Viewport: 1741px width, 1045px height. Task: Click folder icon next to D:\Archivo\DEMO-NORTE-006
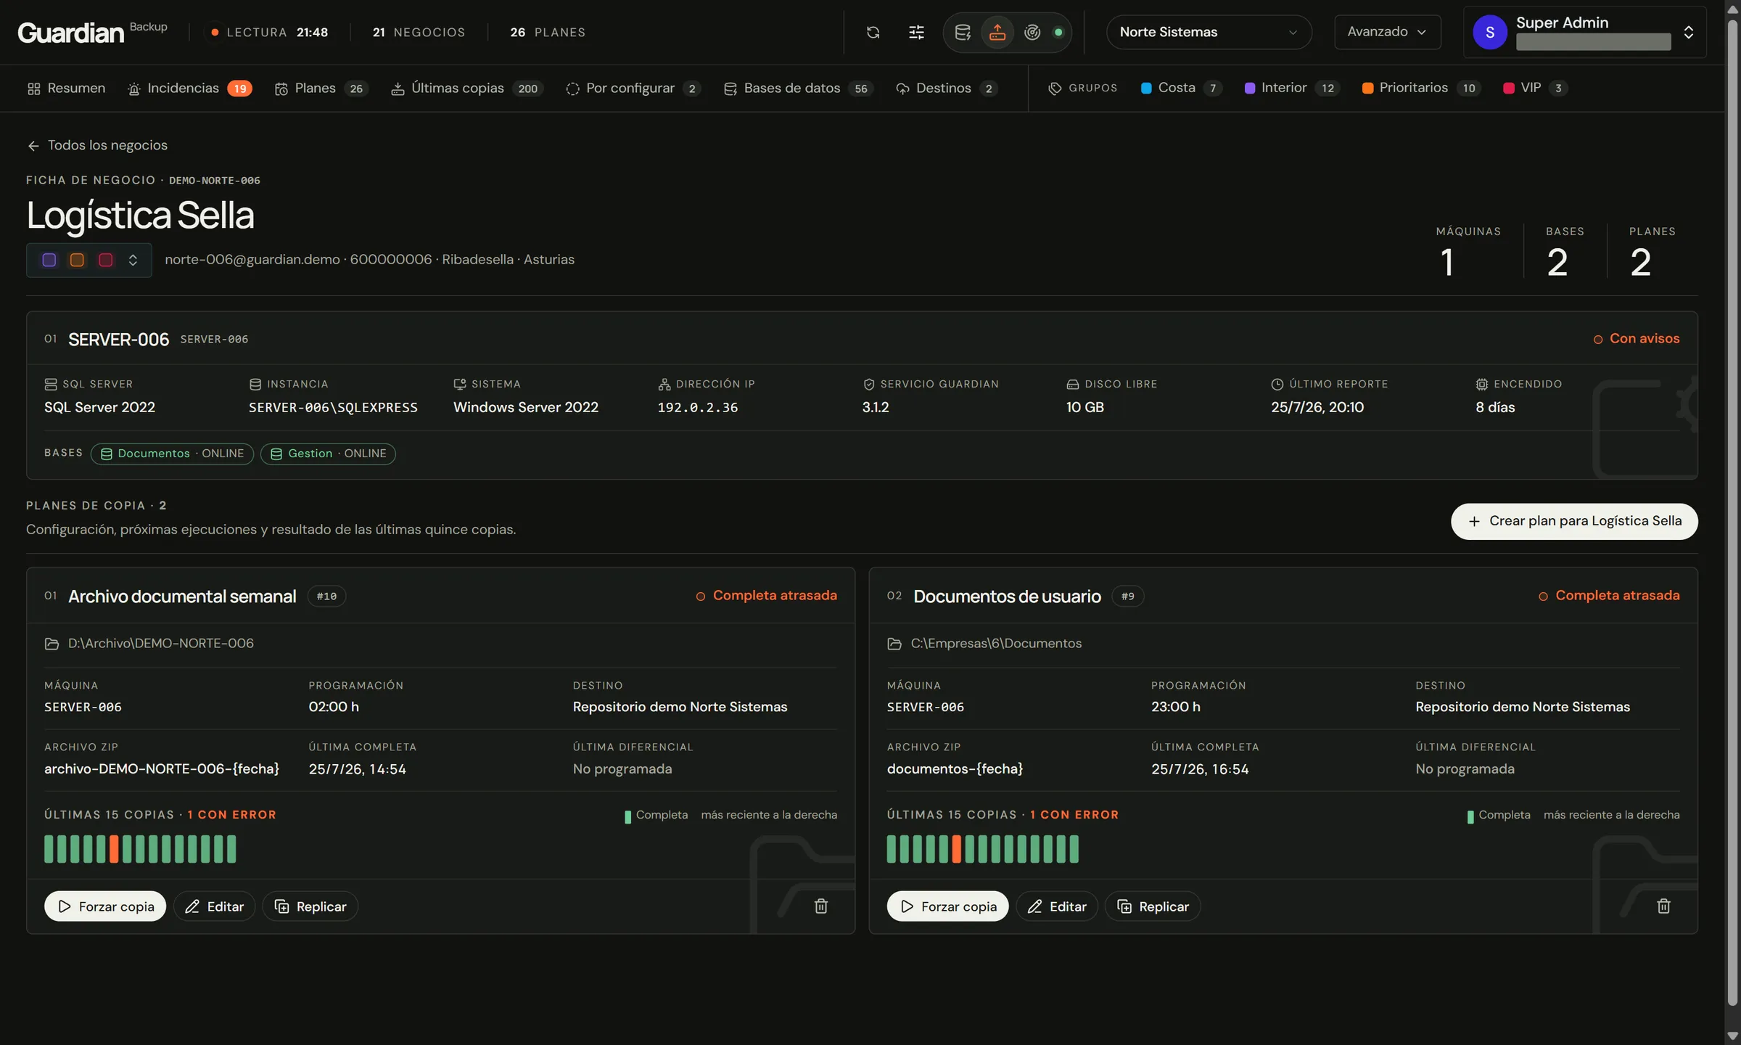(52, 644)
